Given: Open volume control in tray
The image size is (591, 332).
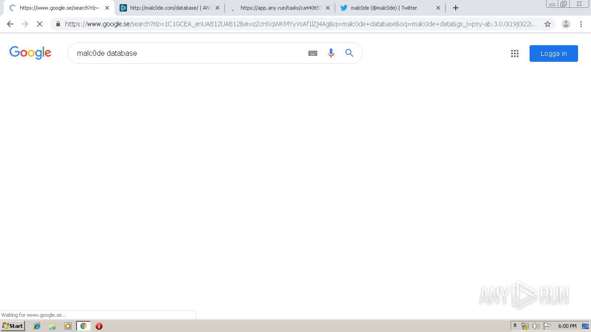Looking at the screenshot, I should pos(536,326).
